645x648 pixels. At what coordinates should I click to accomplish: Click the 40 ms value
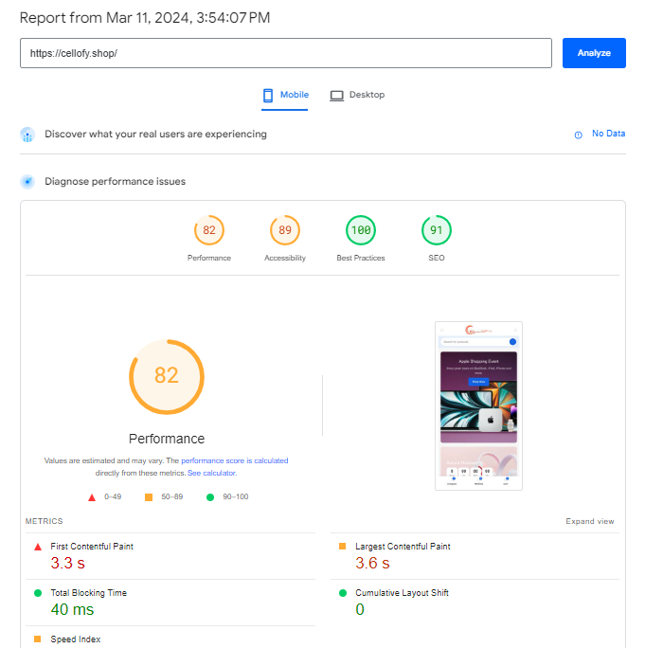72,609
